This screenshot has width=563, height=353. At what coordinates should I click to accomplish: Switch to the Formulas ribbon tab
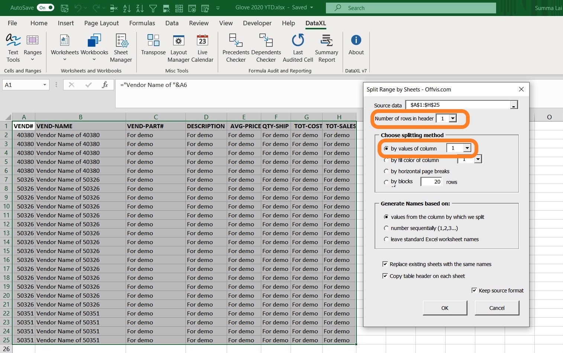click(142, 23)
